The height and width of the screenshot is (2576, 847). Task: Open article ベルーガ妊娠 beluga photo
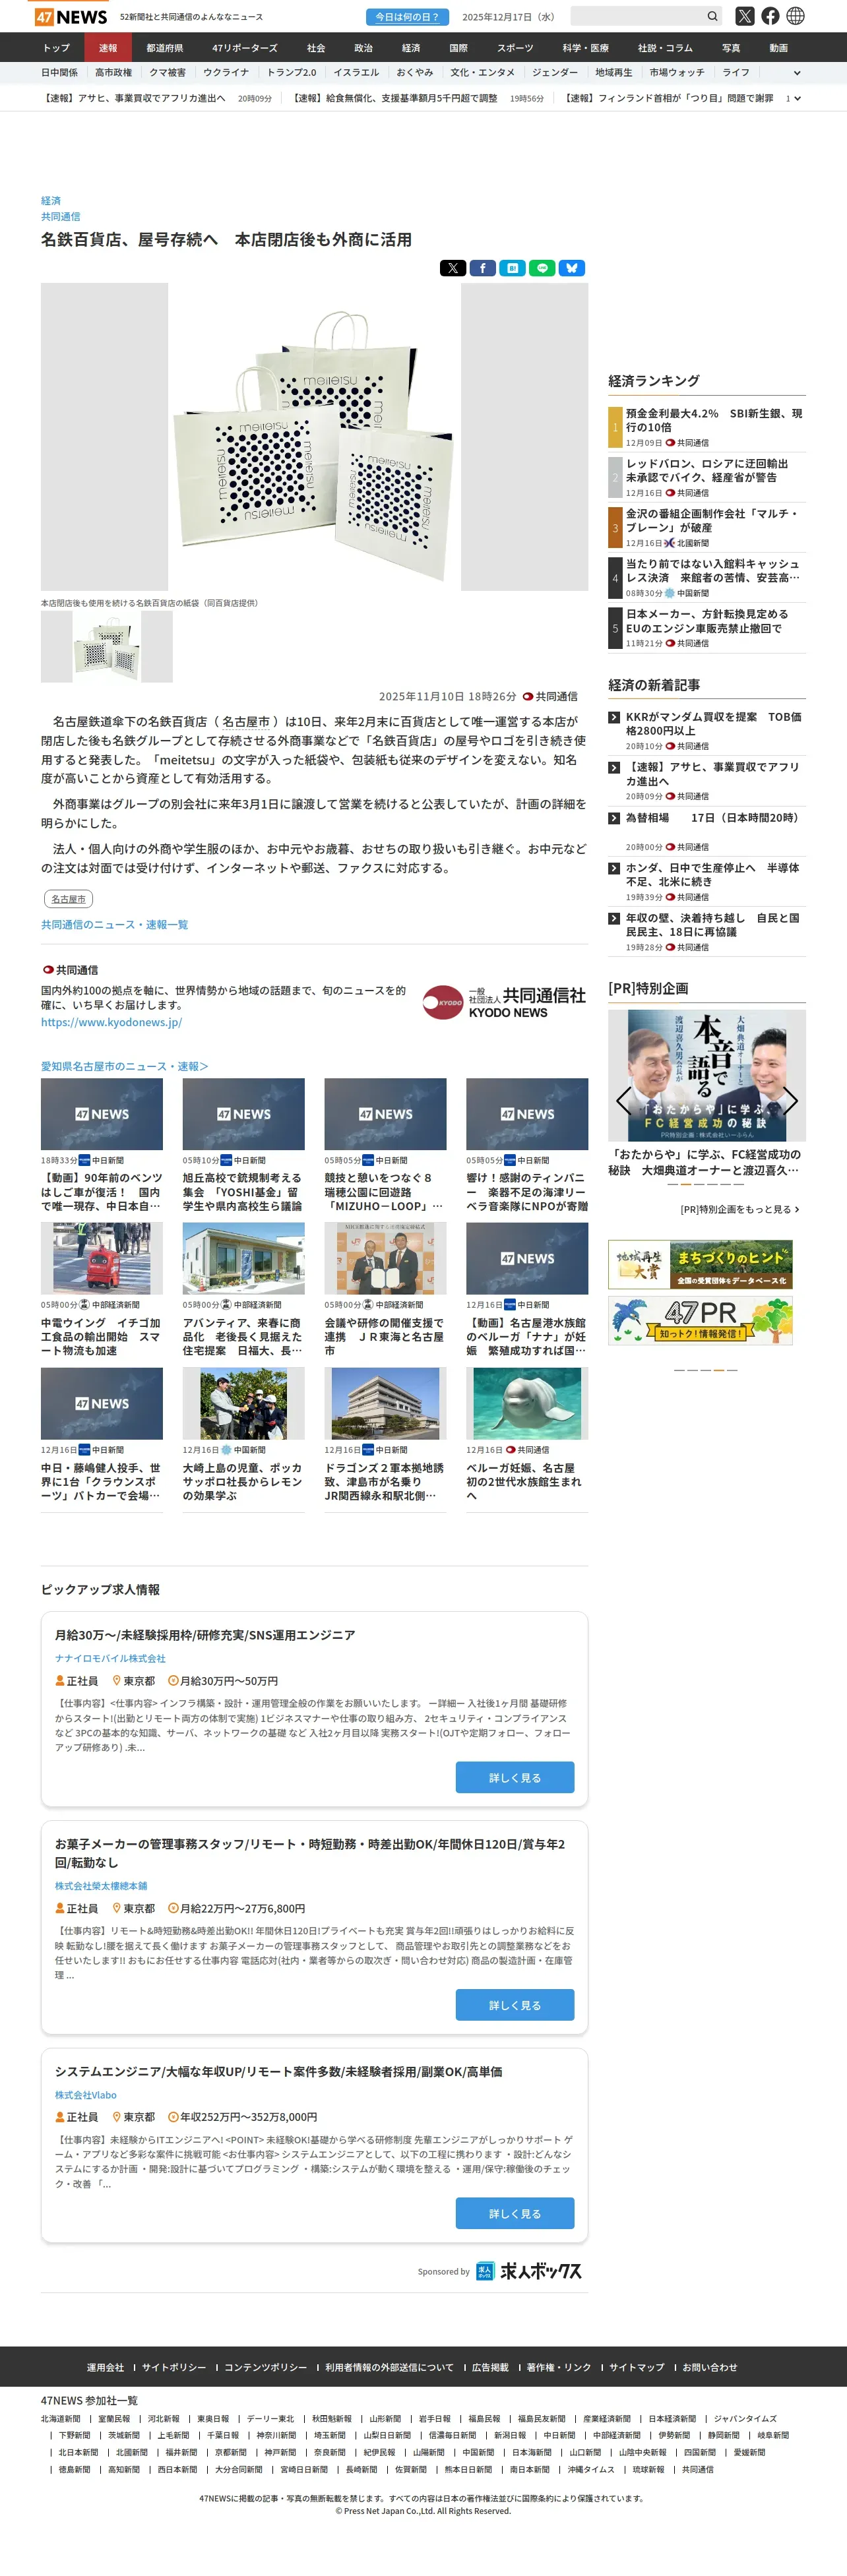[x=527, y=1404]
